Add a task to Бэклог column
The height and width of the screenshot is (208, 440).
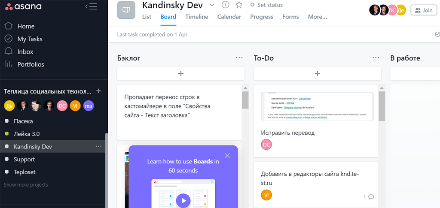pos(180,74)
